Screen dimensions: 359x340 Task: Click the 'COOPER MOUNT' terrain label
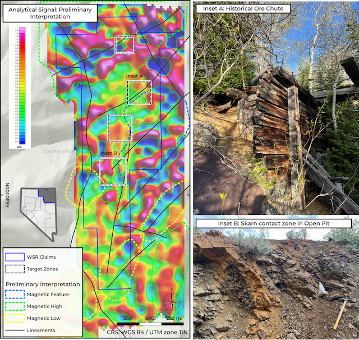coord(59,151)
